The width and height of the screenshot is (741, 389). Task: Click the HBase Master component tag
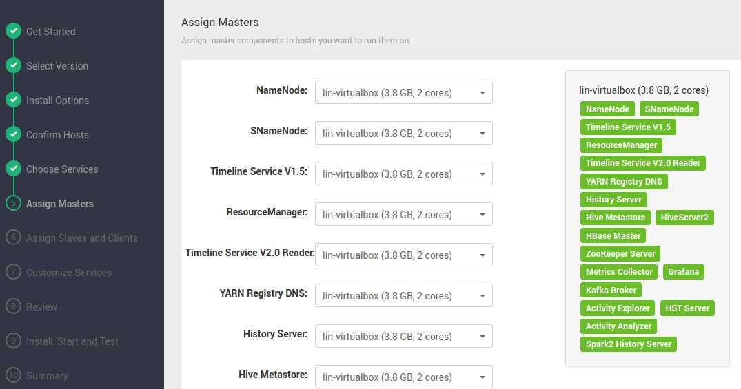613,235
